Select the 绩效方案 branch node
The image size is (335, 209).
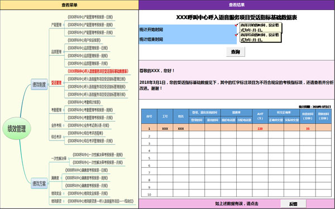[39, 183]
